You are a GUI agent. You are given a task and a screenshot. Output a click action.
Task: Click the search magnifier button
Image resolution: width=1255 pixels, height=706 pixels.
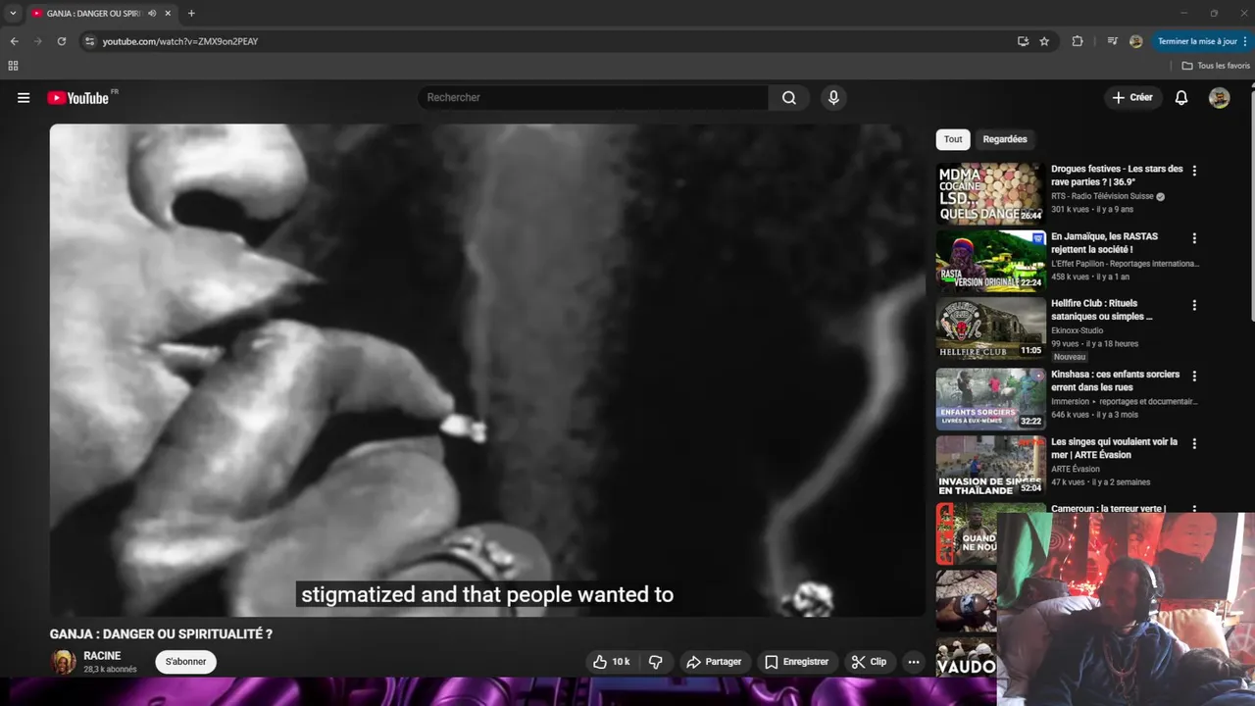click(x=789, y=98)
